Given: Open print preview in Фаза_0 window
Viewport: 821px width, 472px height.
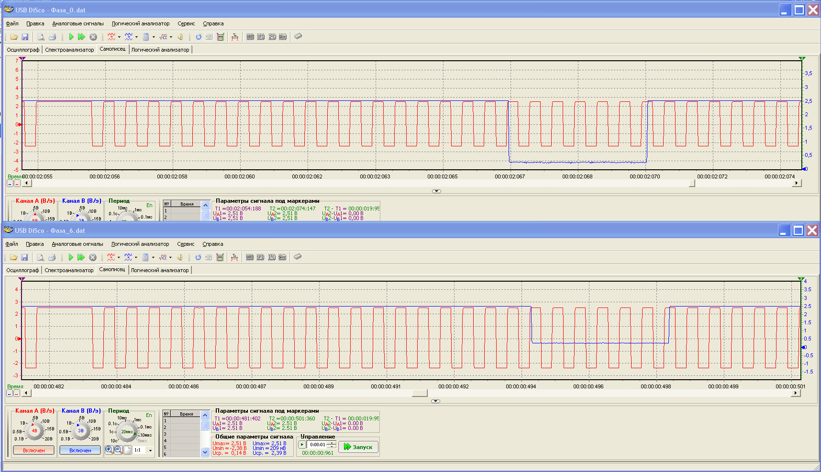Looking at the screenshot, I should coord(41,37).
